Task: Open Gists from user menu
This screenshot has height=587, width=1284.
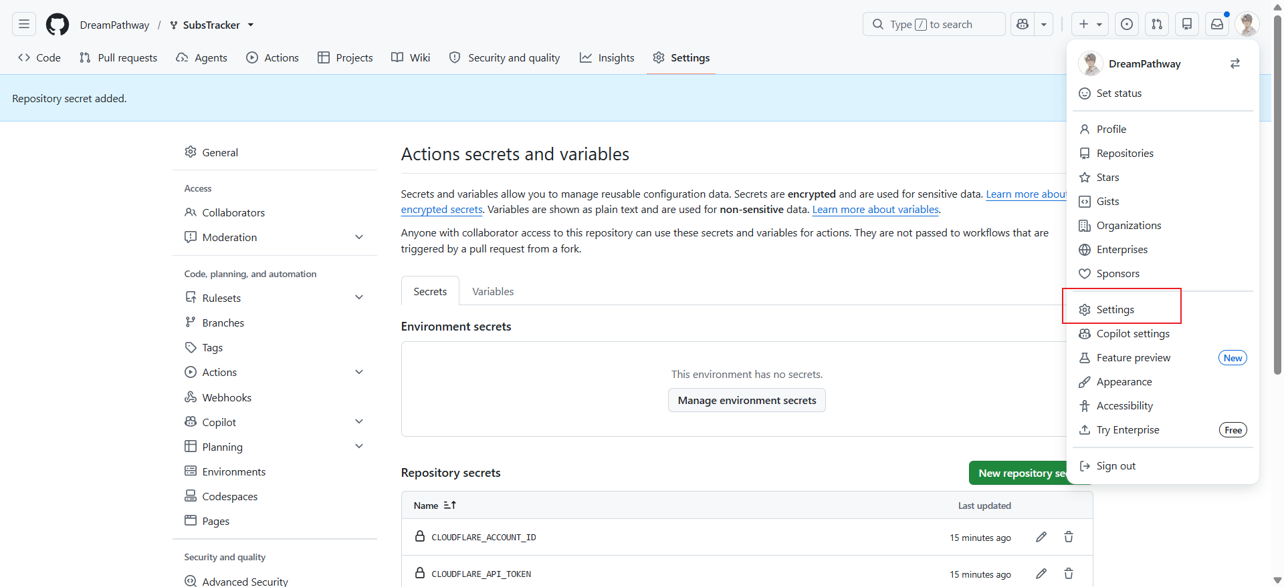Action: point(1163,202)
